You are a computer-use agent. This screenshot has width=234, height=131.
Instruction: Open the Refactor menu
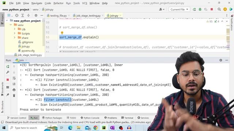58,3
